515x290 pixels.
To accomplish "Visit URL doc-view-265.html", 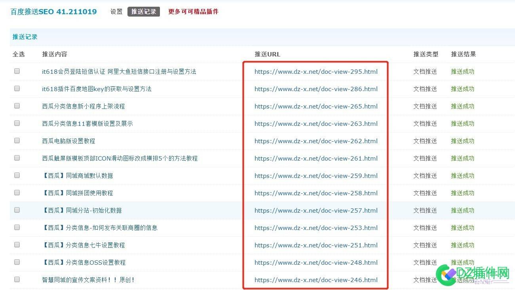I will (316, 107).
